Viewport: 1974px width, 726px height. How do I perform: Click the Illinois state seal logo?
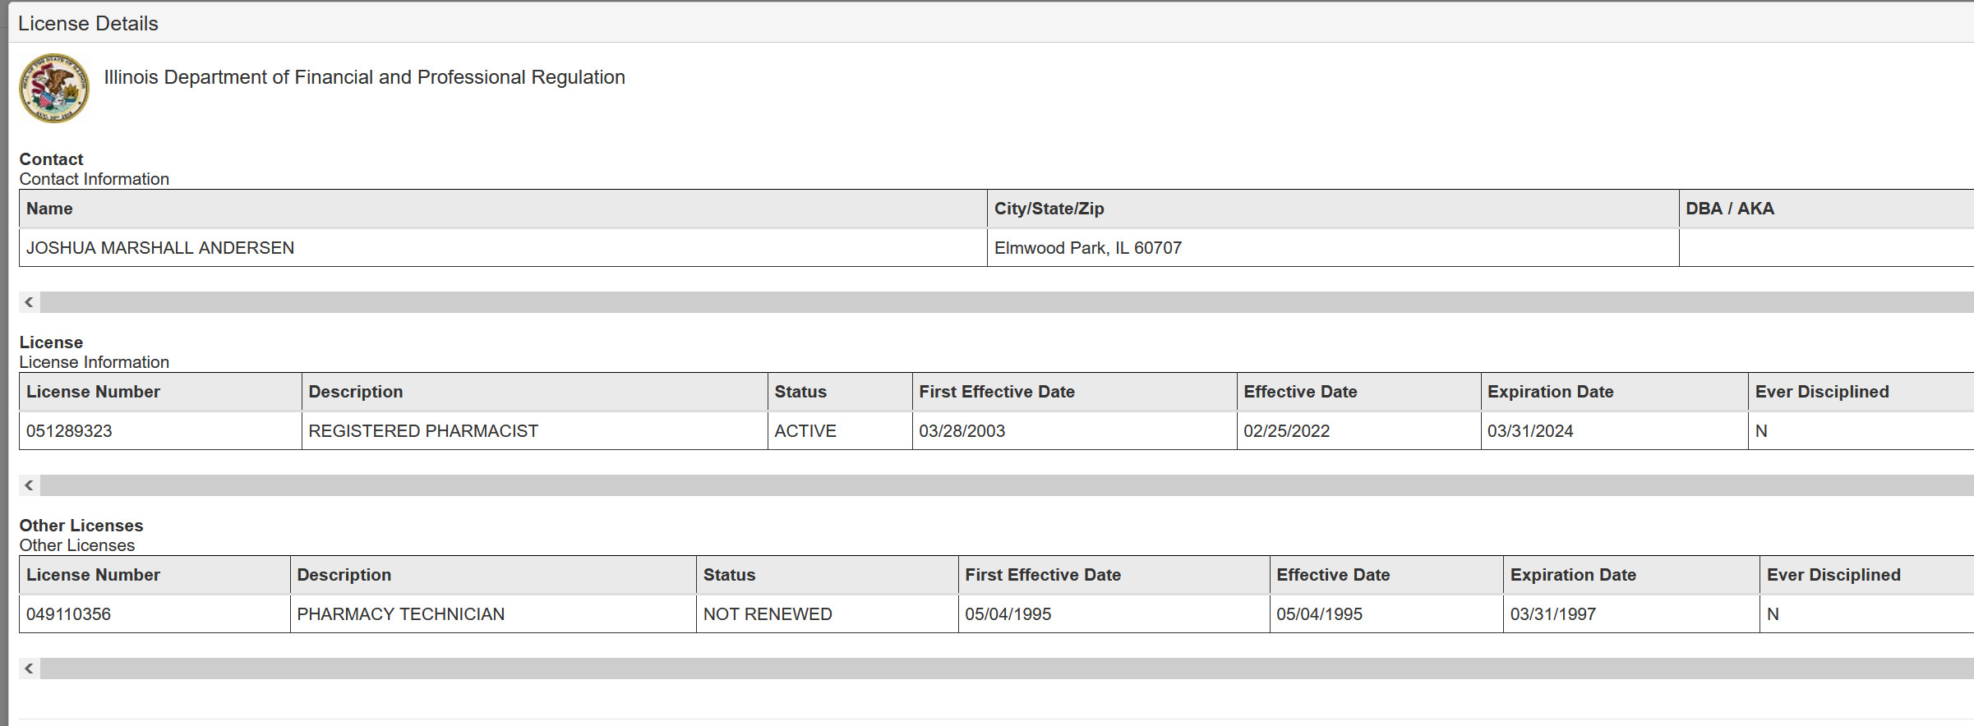tap(54, 89)
